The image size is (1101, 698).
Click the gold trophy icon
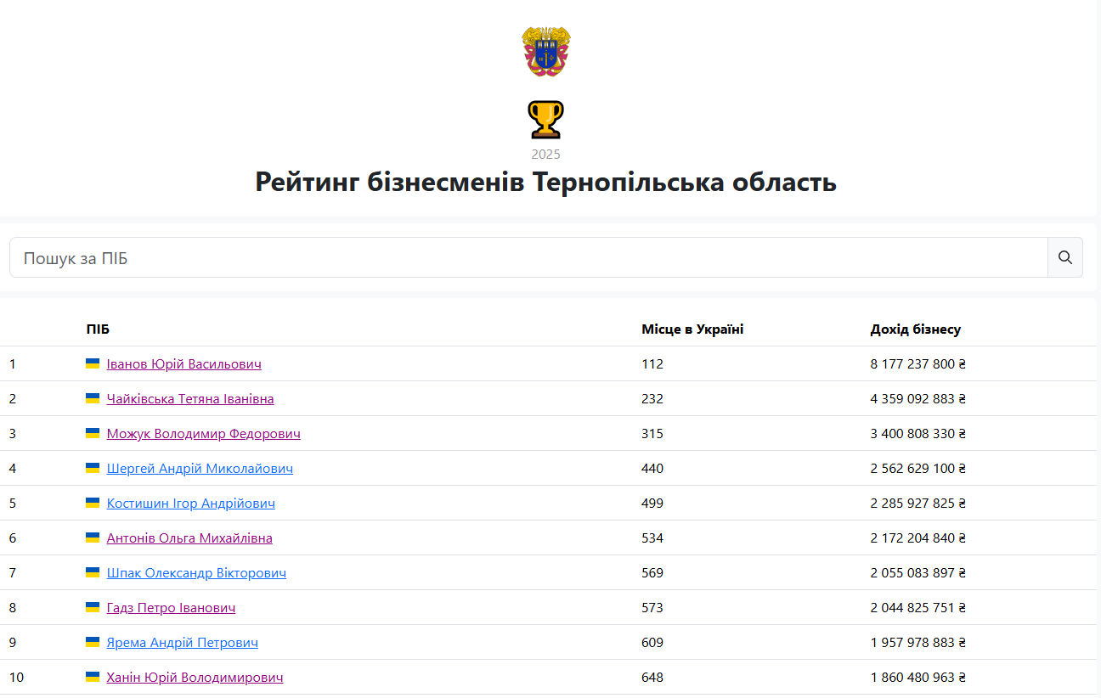pyautogui.click(x=545, y=120)
